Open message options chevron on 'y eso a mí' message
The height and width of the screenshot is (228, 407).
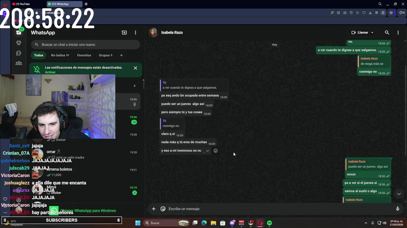coord(207,151)
